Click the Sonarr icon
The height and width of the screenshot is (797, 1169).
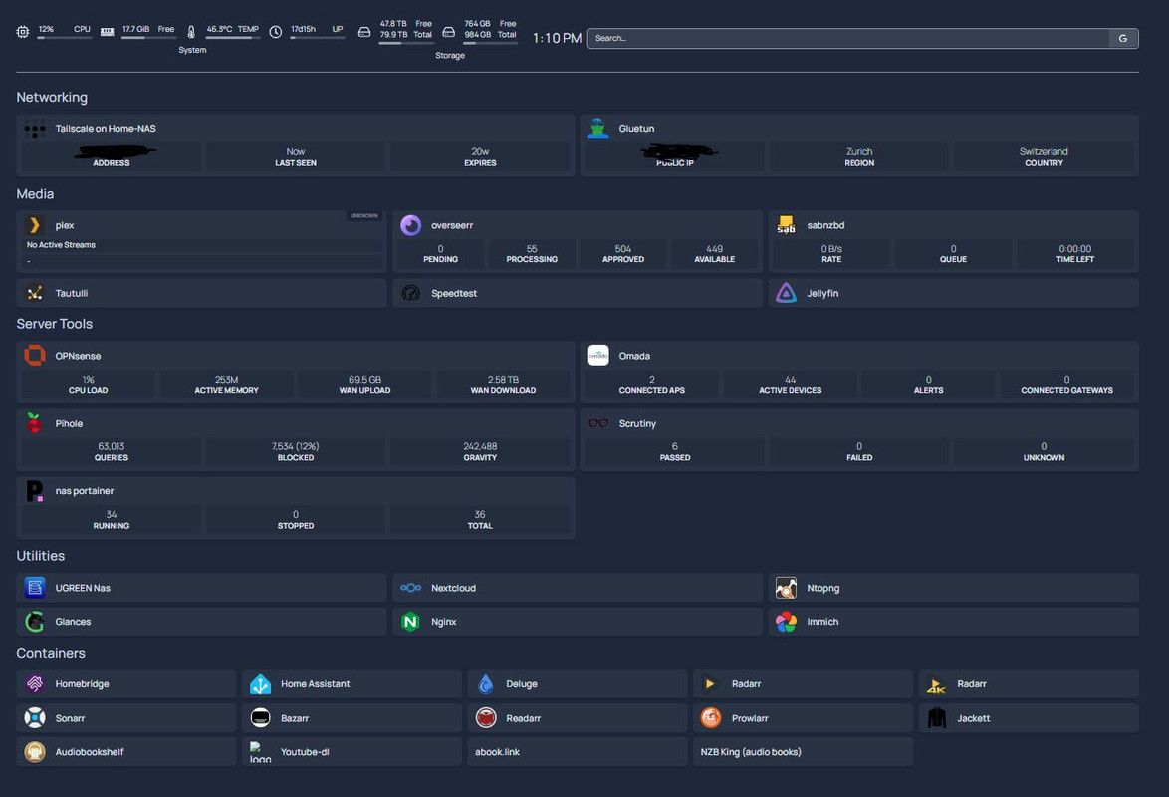[x=34, y=718]
